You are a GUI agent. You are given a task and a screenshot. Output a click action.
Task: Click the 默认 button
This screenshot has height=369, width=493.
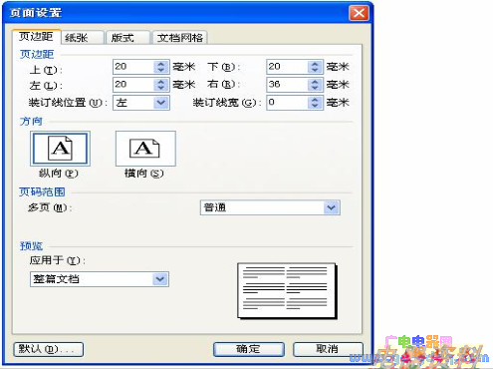[49, 349]
